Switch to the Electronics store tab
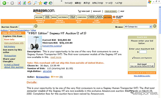 [x=63, y=17]
